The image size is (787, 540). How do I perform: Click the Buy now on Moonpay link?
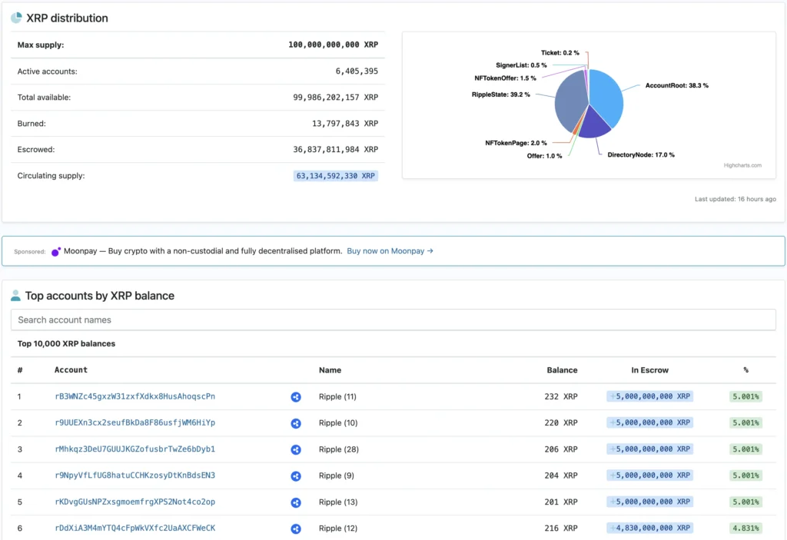click(389, 250)
